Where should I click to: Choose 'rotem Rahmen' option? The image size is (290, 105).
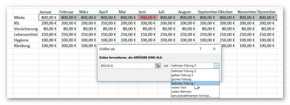coord(195,91)
